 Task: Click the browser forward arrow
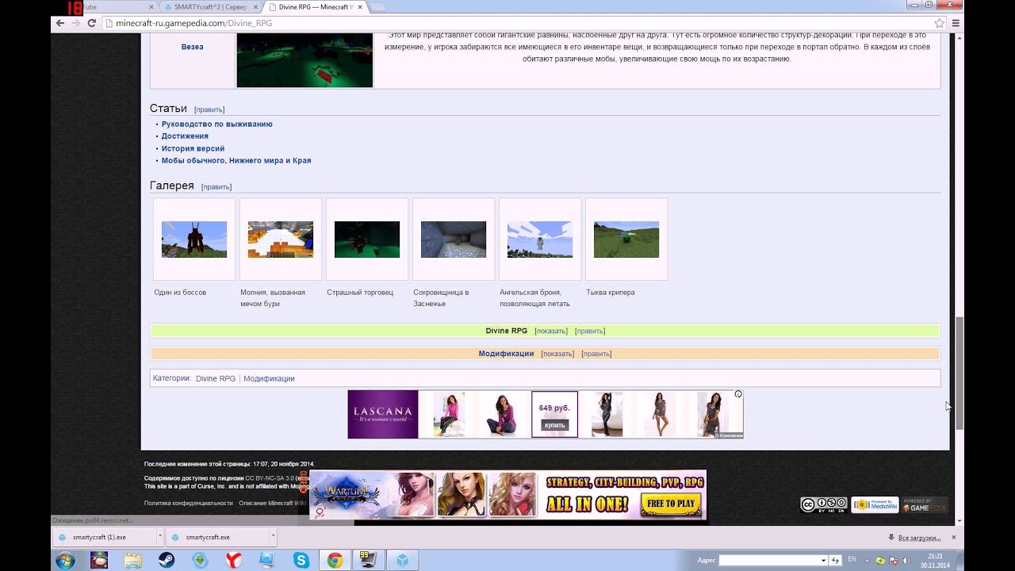point(76,23)
